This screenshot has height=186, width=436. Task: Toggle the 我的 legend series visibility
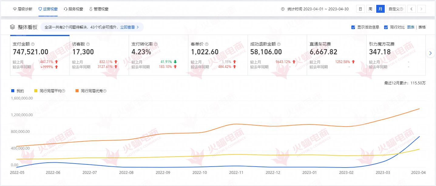tap(18, 91)
